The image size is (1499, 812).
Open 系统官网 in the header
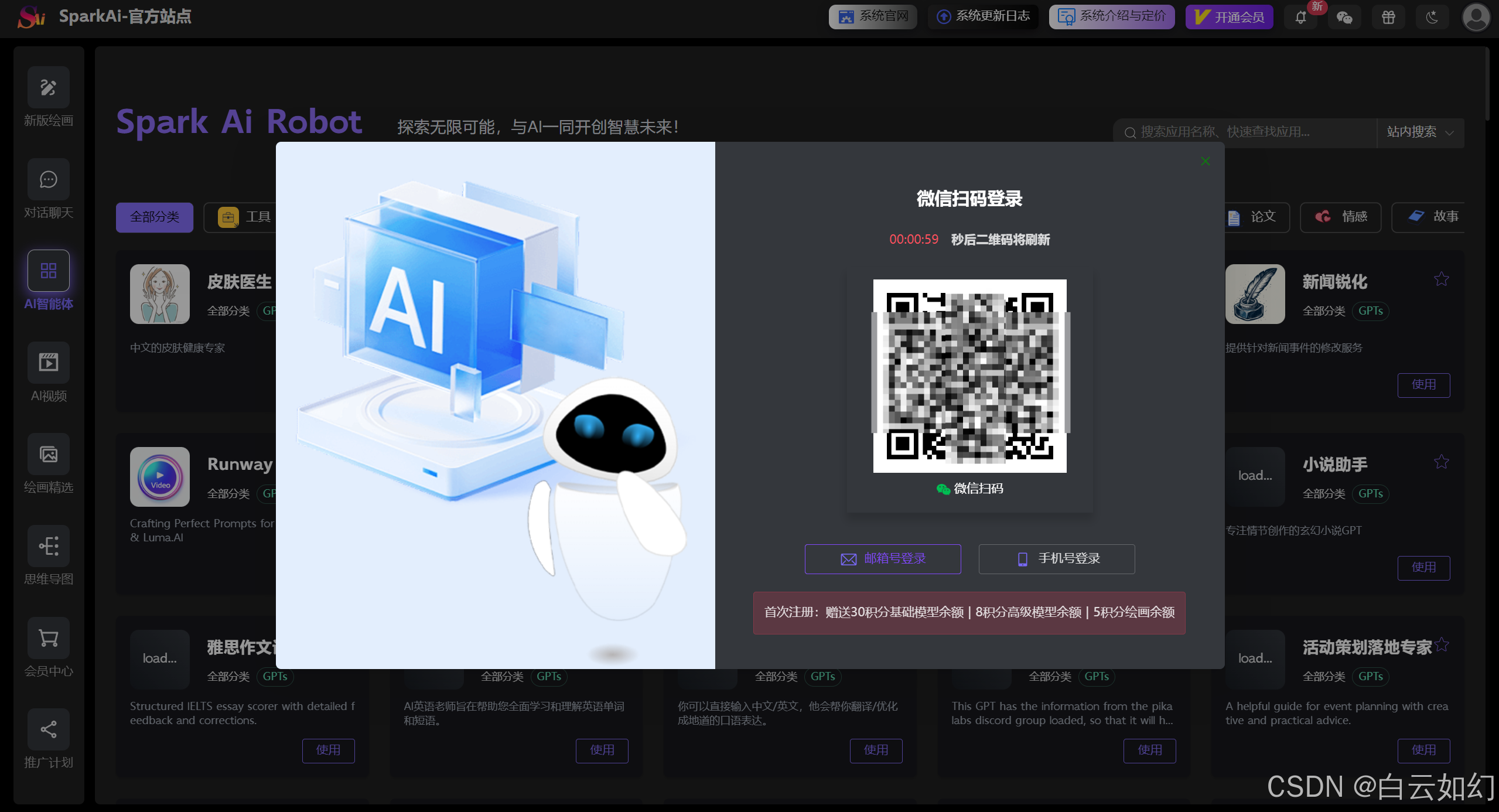873,17
